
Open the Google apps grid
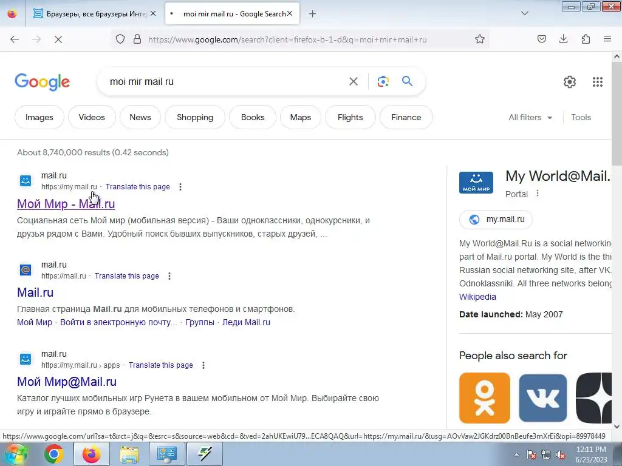point(598,82)
